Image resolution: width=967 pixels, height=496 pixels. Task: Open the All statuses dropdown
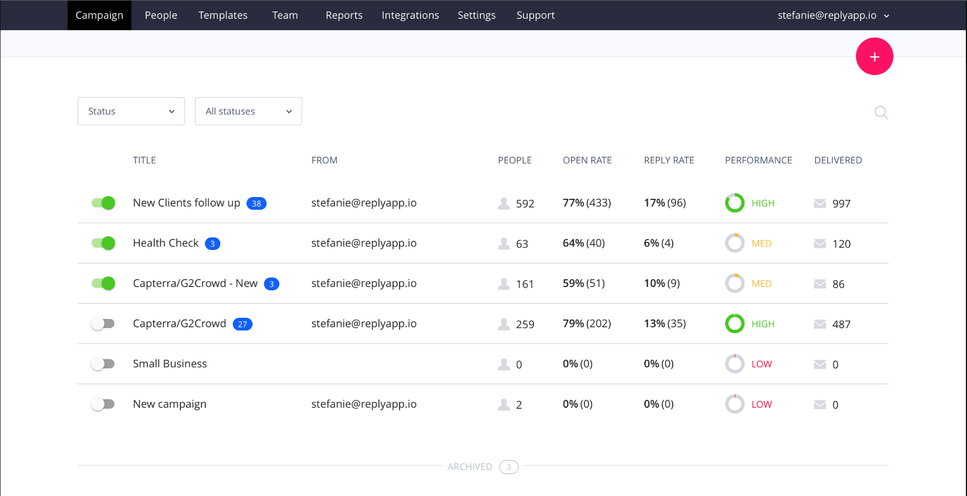(248, 111)
